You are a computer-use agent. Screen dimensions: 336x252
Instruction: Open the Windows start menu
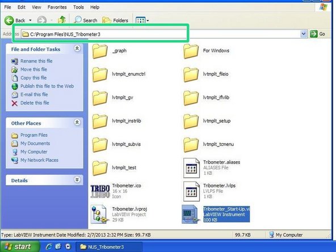(20, 247)
